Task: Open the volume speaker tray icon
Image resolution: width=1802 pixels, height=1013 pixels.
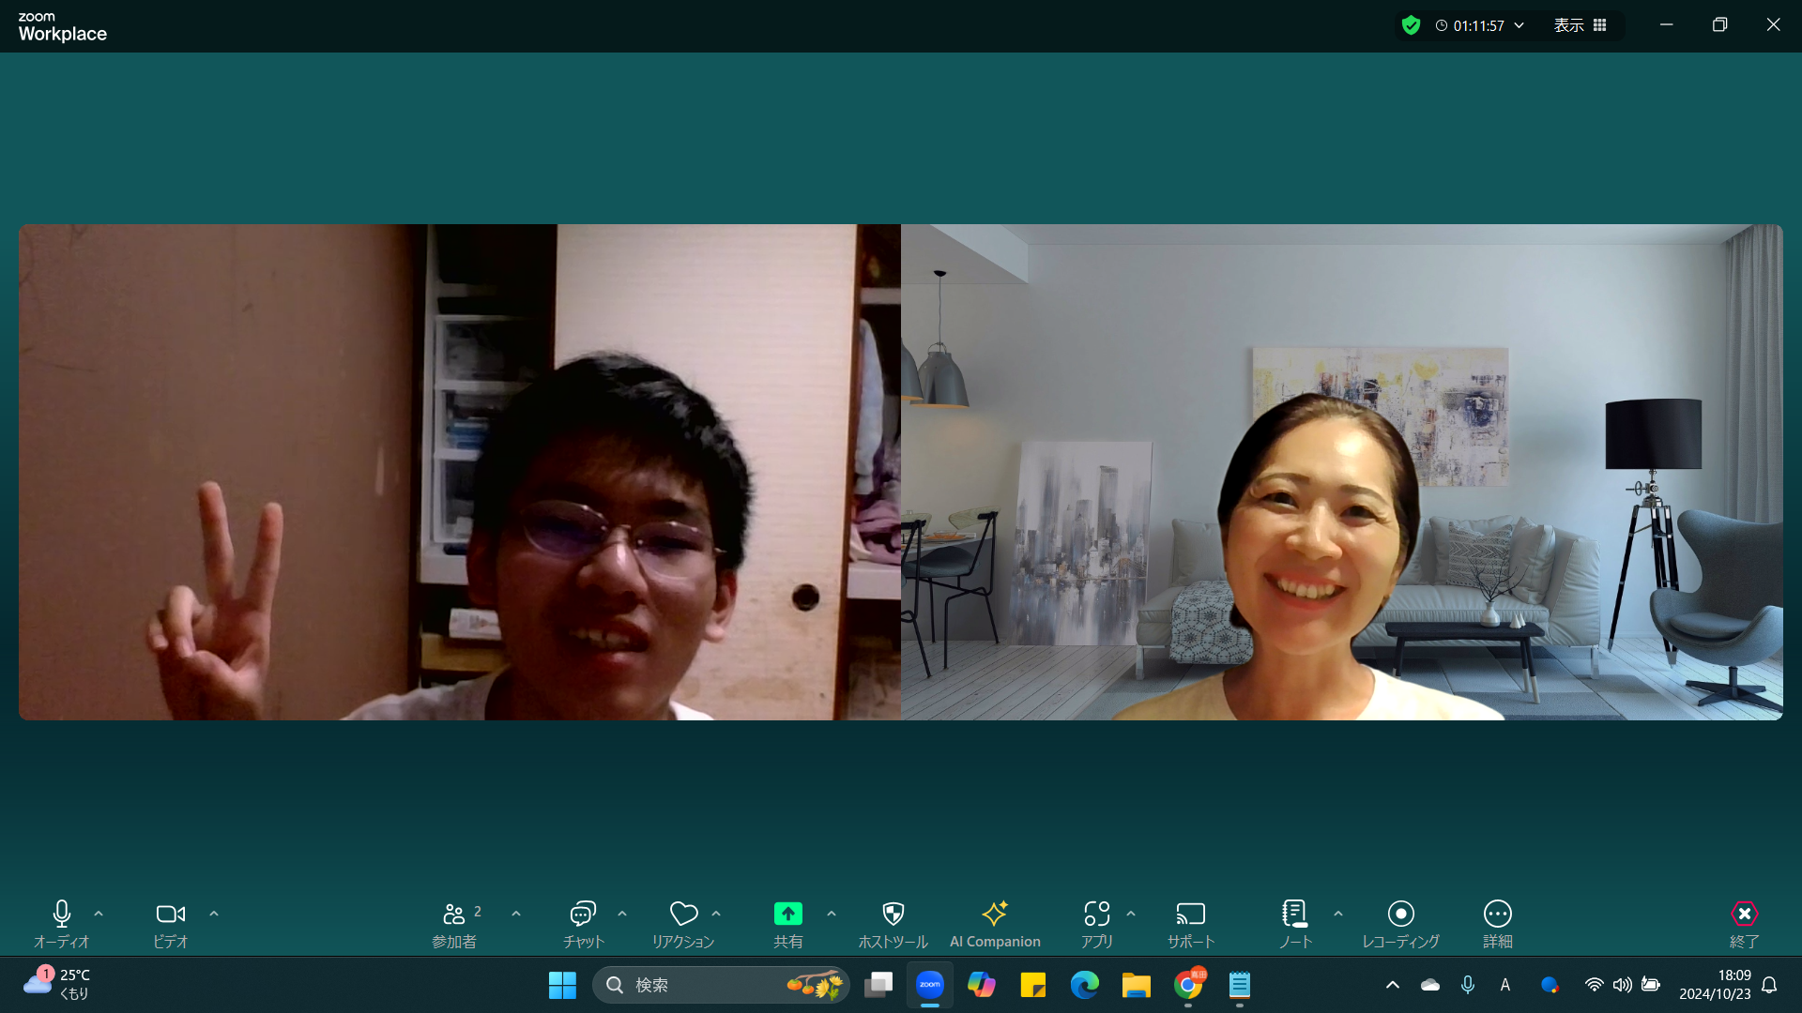Action: click(1622, 985)
